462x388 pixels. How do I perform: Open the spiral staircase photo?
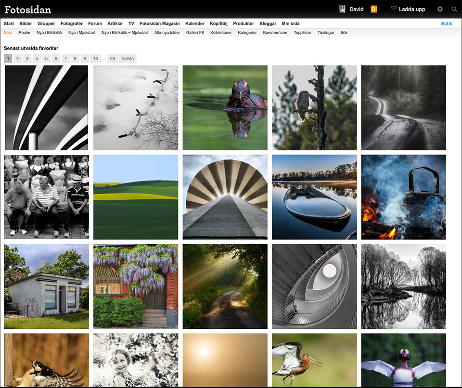tap(314, 286)
